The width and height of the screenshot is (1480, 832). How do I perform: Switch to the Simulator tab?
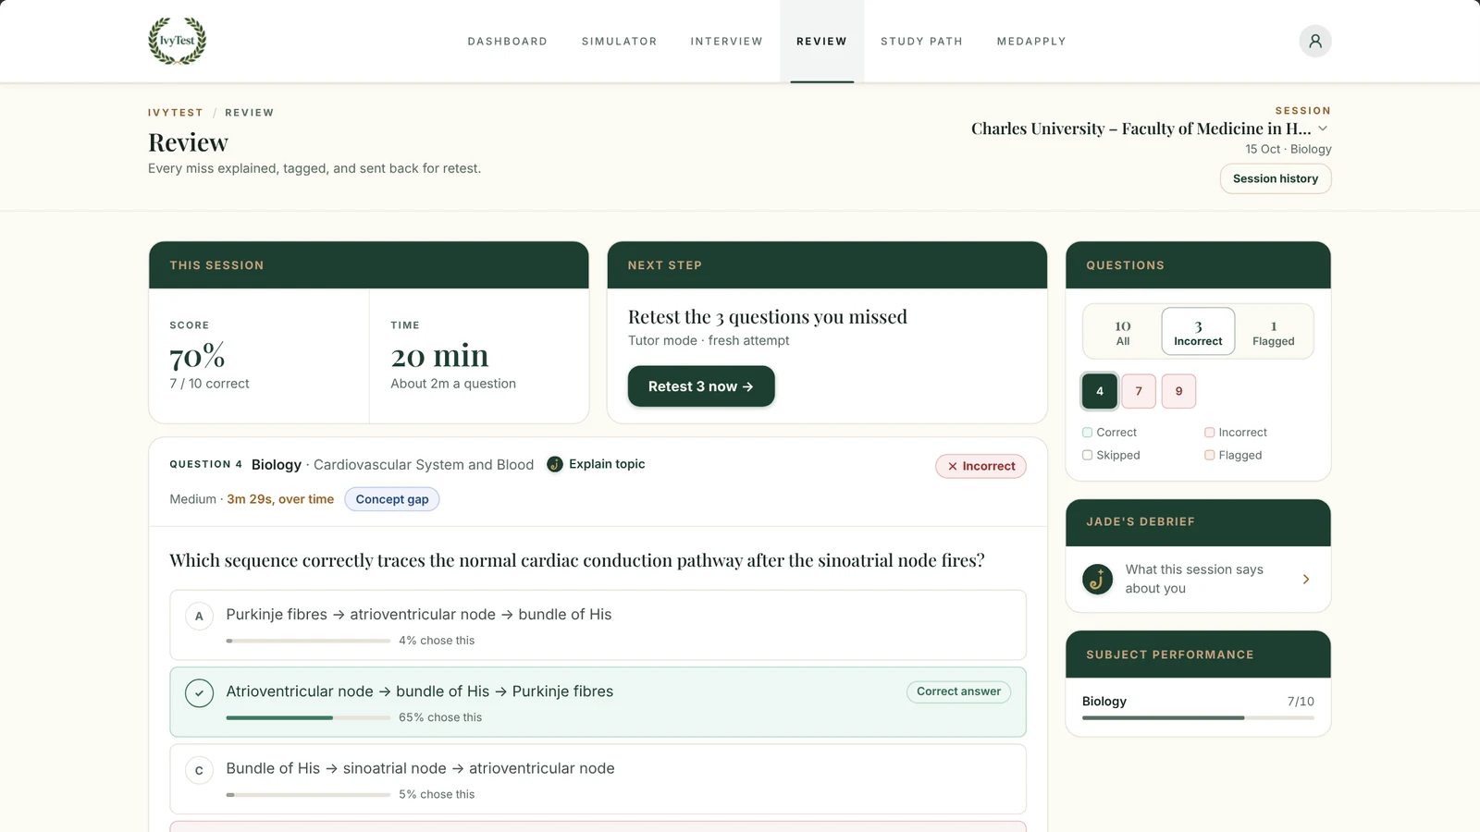(619, 42)
